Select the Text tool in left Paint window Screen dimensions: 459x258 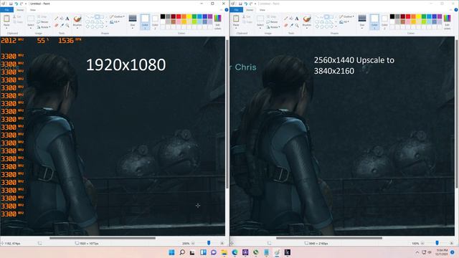[67, 19]
